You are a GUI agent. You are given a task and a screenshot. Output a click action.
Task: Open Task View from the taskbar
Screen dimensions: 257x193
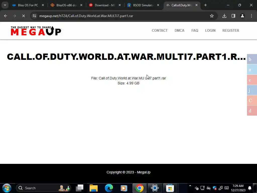click(80, 188)
